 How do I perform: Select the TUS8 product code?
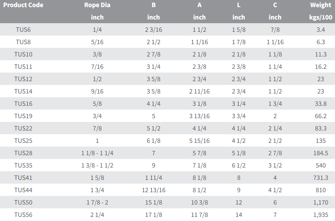[x=23, y=42]
